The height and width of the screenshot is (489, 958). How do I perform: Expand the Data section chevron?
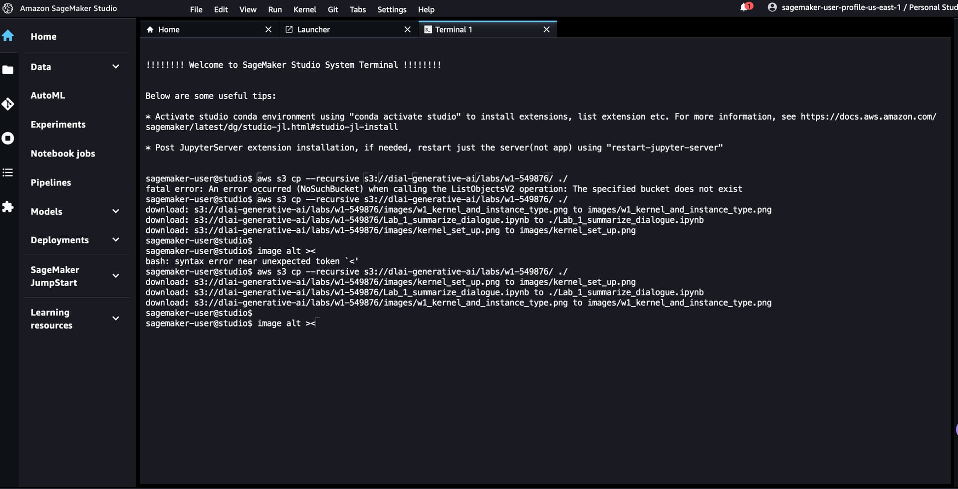(x=116, y=66)
